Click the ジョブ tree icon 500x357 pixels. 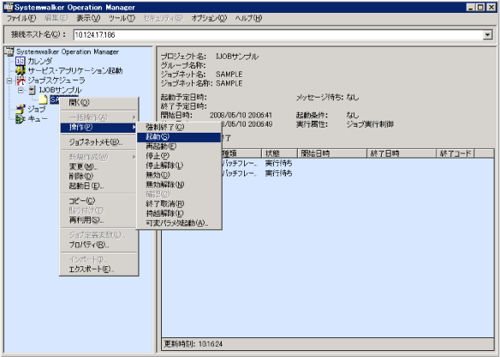pyautogui.click(x=21, y=110)
